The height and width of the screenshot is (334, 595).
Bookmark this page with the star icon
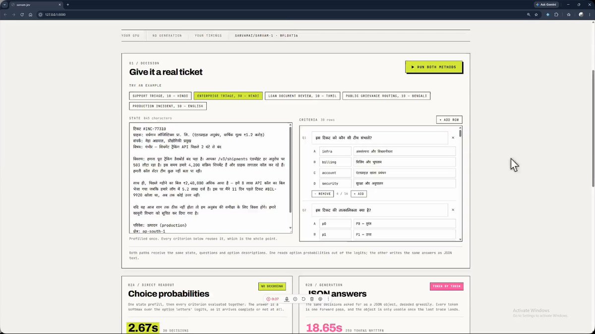(536, 14)
